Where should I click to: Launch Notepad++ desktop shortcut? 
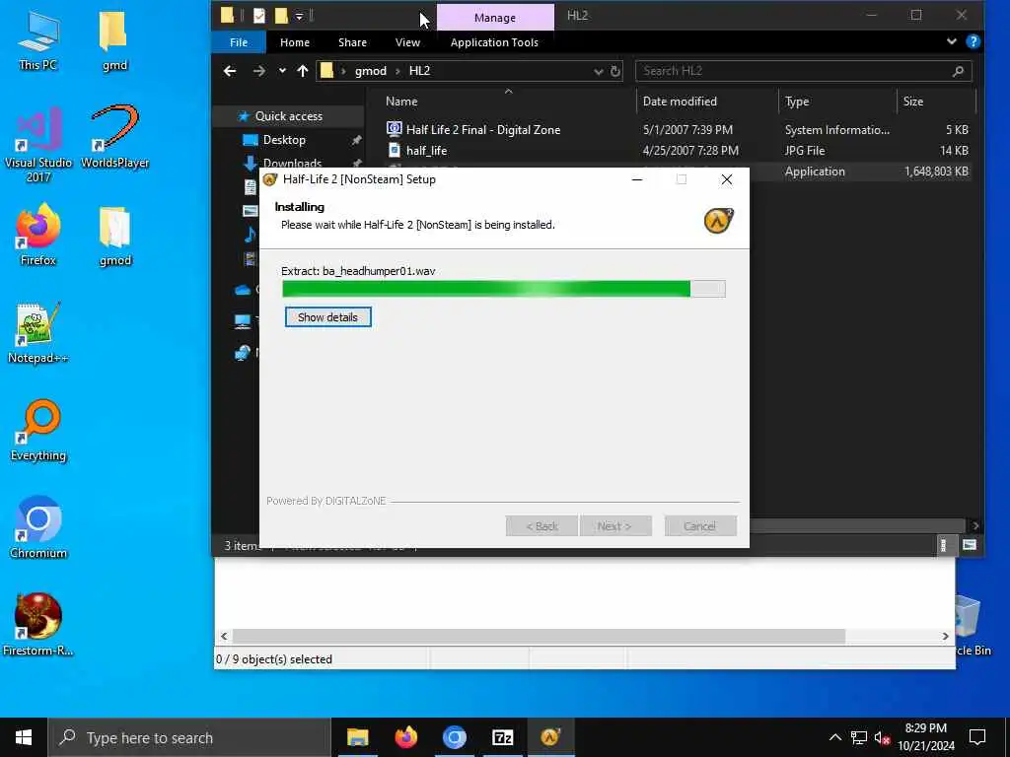click(x=38, y=333)
